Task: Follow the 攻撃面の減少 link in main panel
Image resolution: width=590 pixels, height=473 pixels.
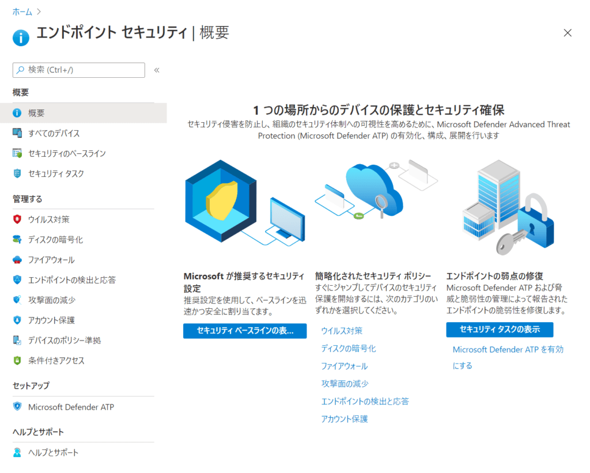Action: coord(345,384)
